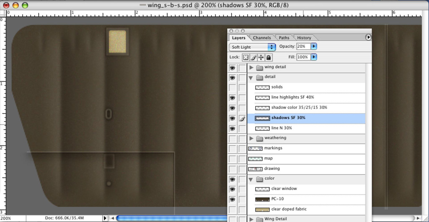This screenshot has width=429, height=222.
Task: Switch to the Layers tab
Action: pos(238,38)
